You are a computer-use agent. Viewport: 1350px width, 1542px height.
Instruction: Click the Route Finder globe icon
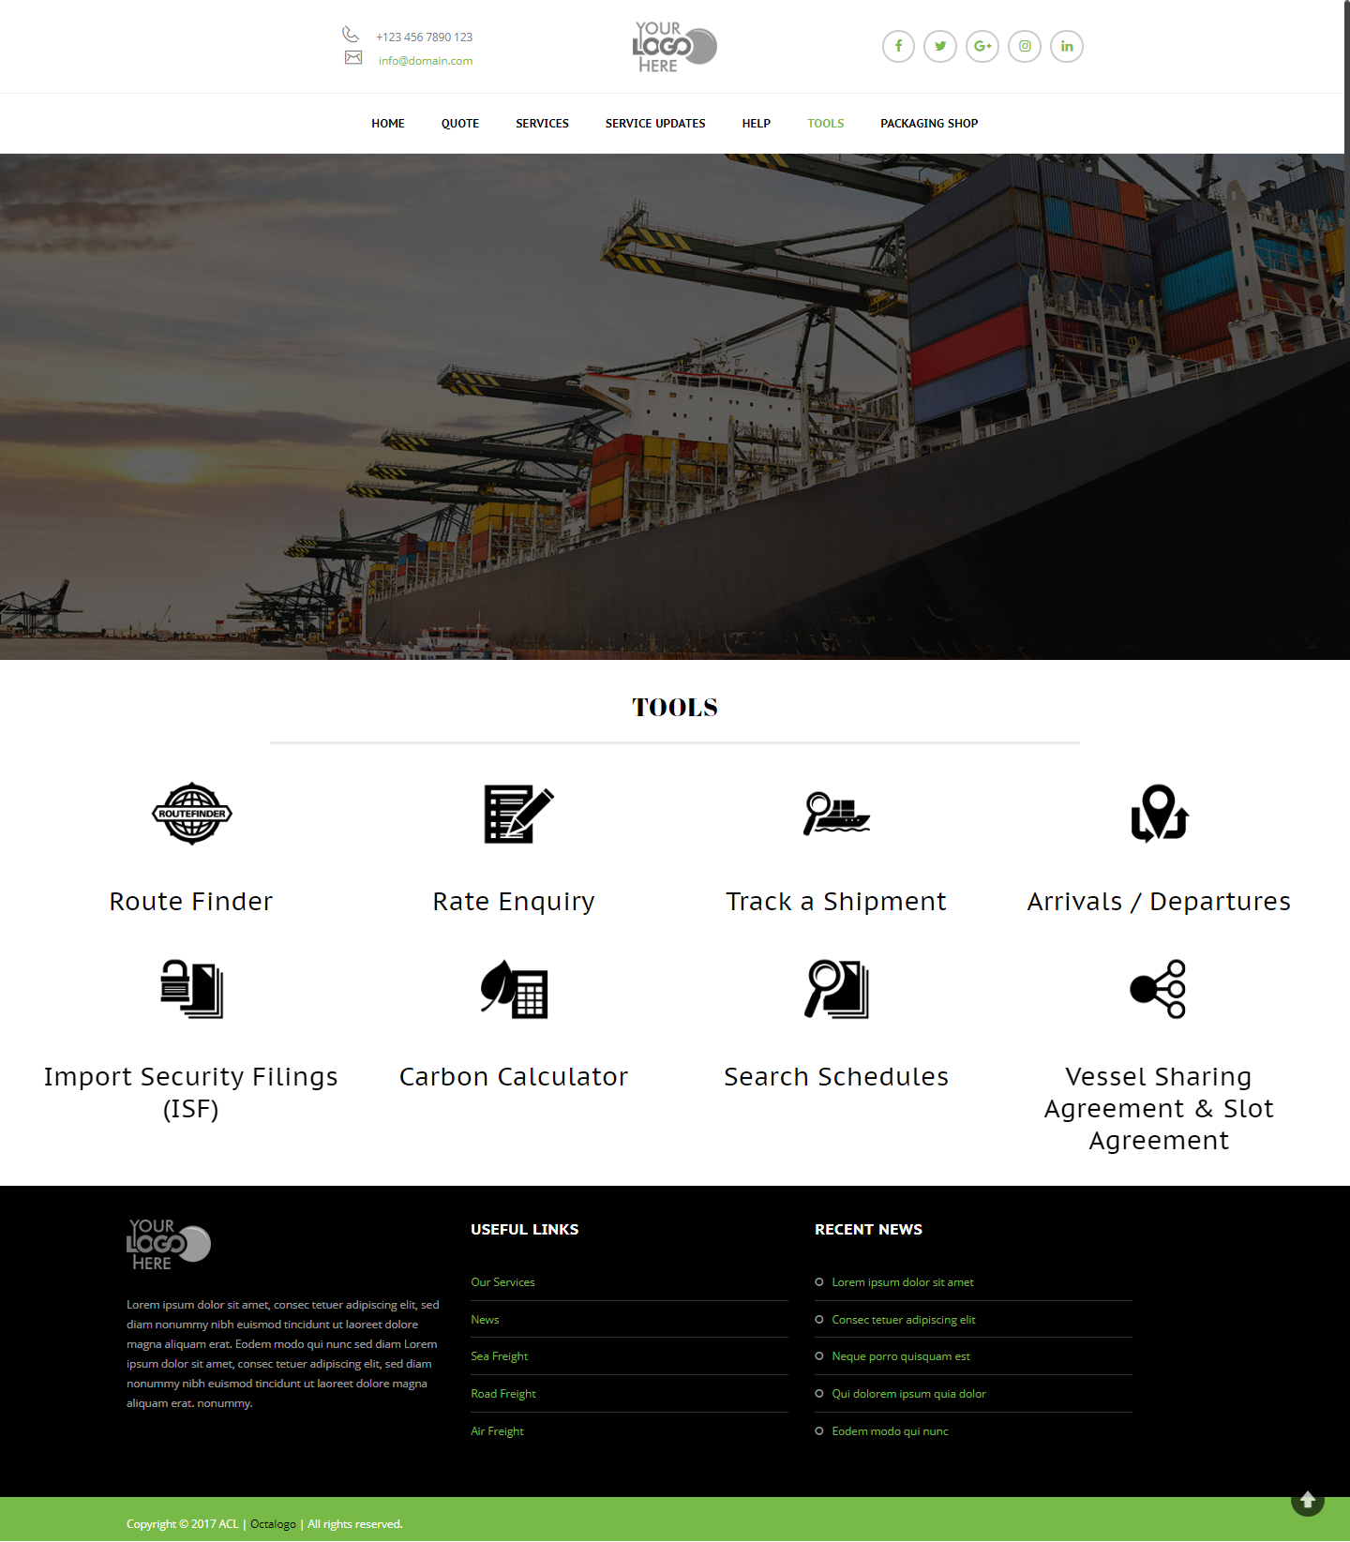[x=191, y=814]
